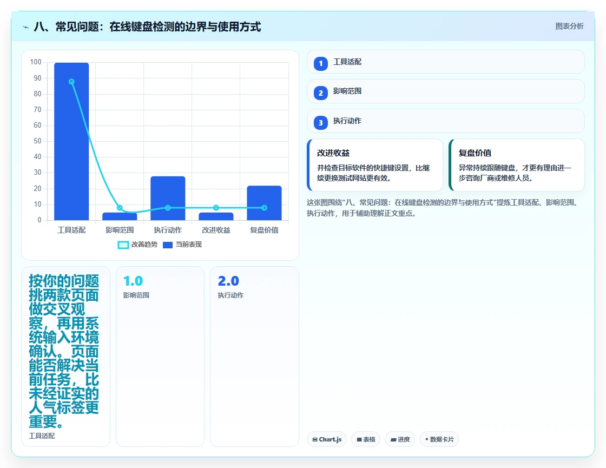The image size is (606, 468).
Task: Click the 工具适配 bar in chart
Action: (71, 141)
